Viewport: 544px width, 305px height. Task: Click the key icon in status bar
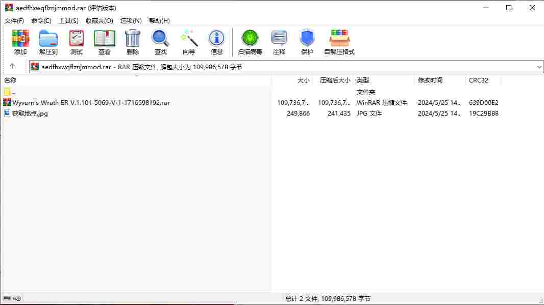point(17,298)
